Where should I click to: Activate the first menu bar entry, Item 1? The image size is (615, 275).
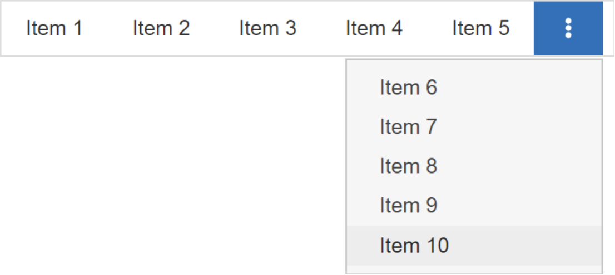click(54, 28)
